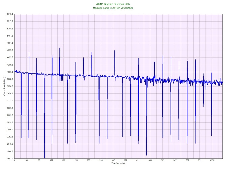Click the x-axis tick label 85

[x=39, y=160]
